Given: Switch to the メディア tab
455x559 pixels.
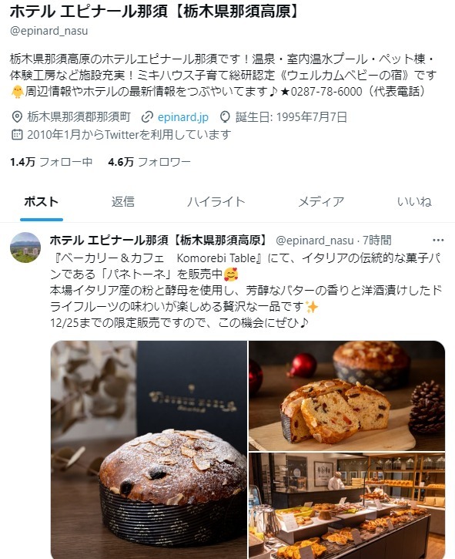Looking at the screenshot, I should (321, 202).
